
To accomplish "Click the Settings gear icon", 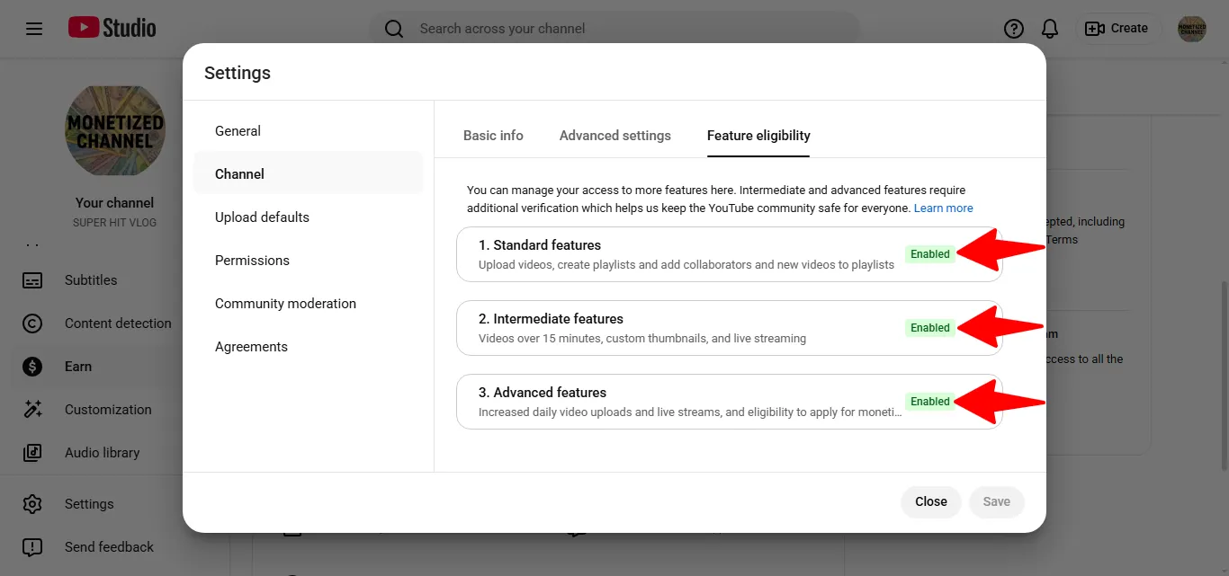I will click(32, 504).
